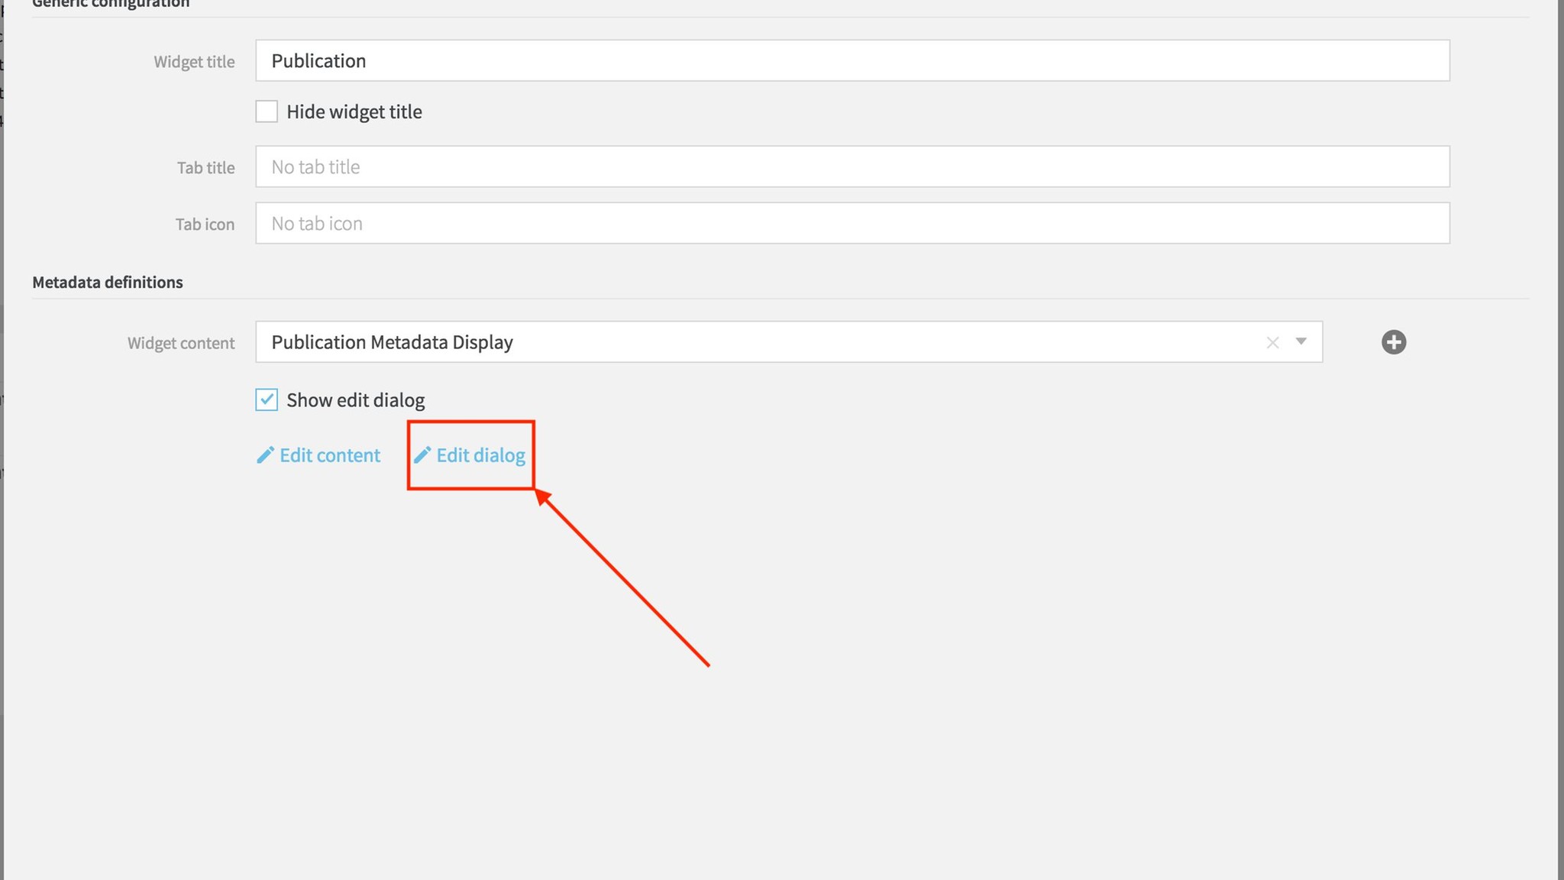Uncheck the Show edit dialog checkbox

click(267, 400)
